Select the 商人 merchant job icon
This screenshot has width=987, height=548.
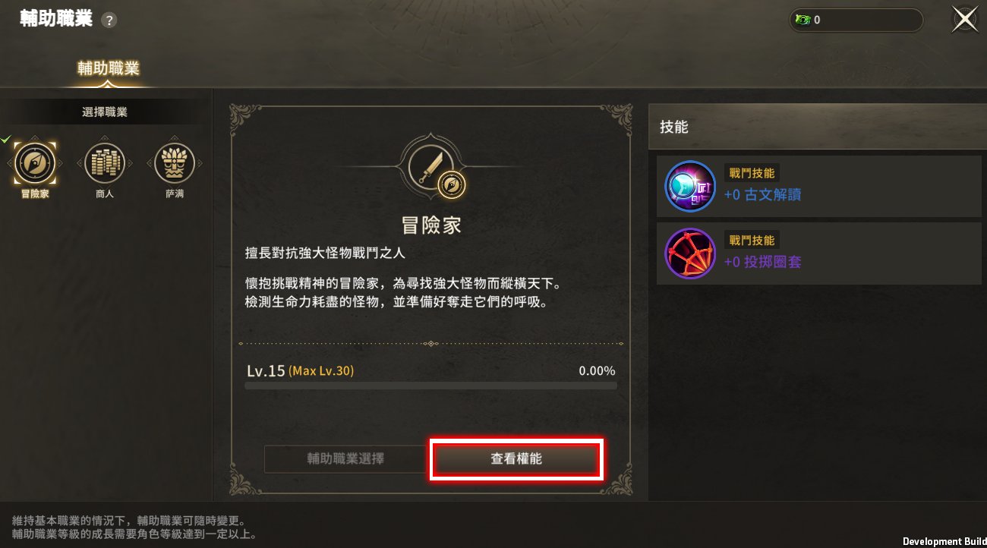click(x=105, y=162)
